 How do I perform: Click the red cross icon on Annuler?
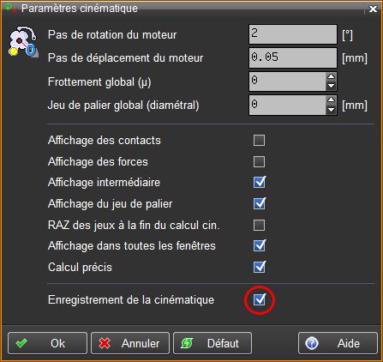point(105,343)
